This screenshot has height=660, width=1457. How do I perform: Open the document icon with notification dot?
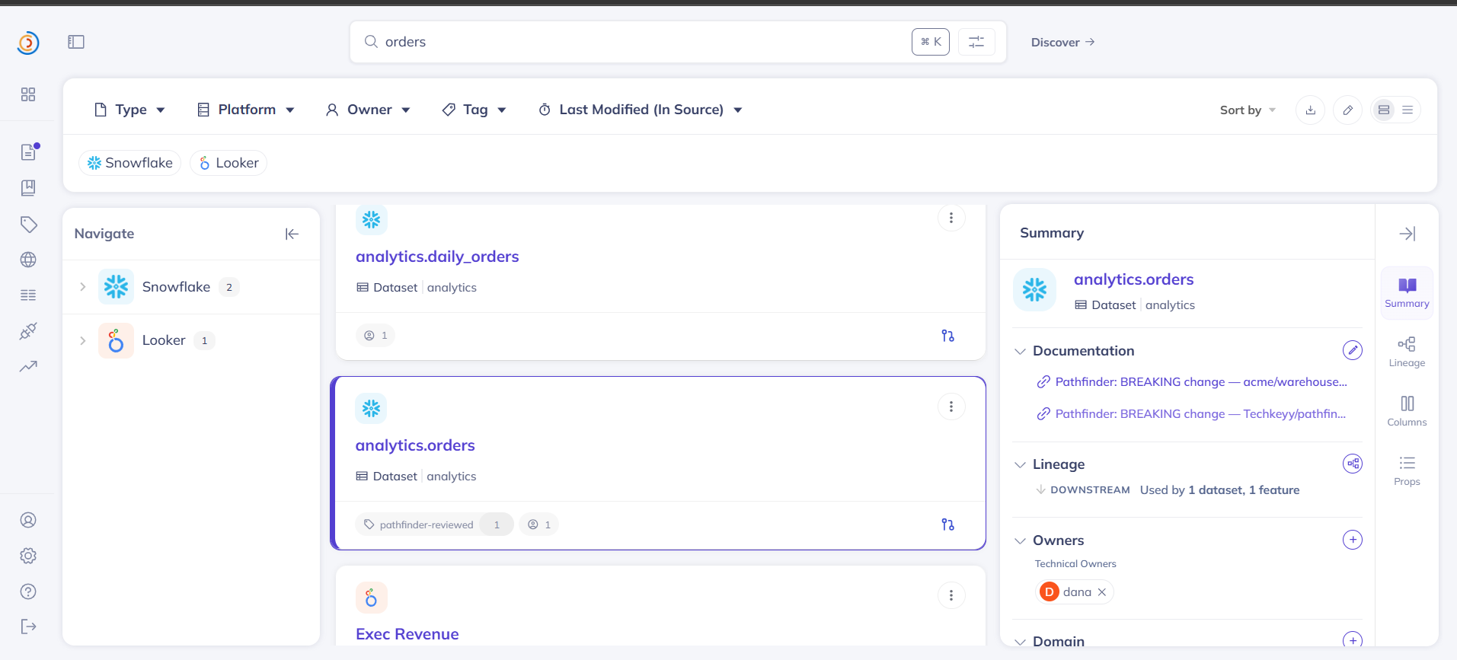[29, 151]
